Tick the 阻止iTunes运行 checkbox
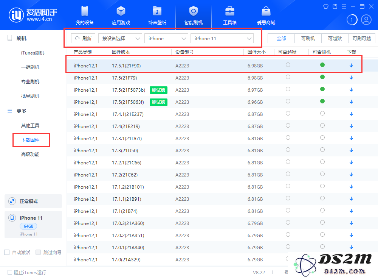Image resolution: width=378 pixels, height=278 pixels. (x=10, y=272)
